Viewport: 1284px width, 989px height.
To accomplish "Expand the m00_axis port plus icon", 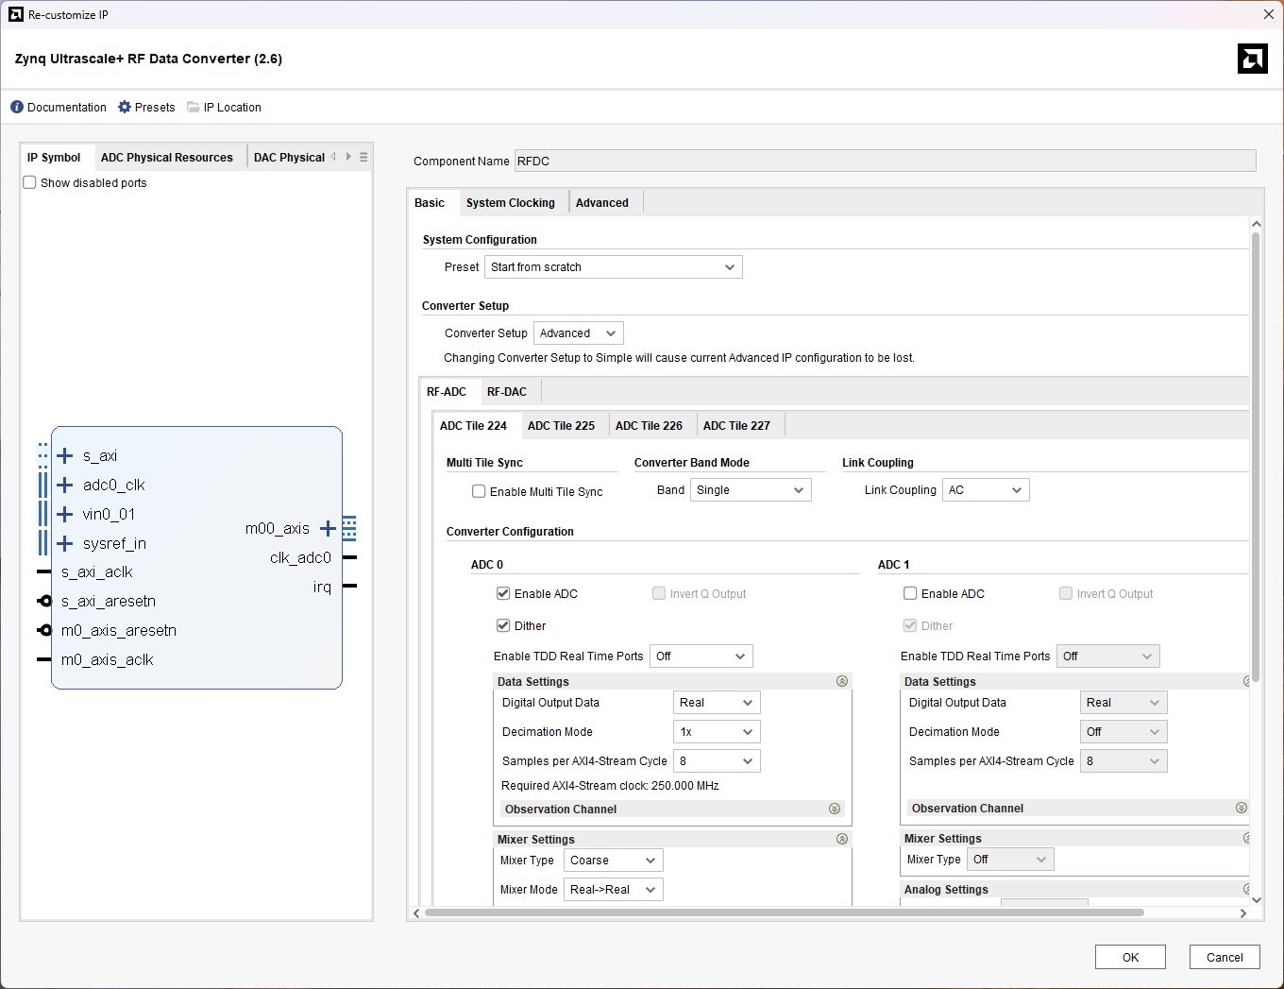I will (328, 529).
